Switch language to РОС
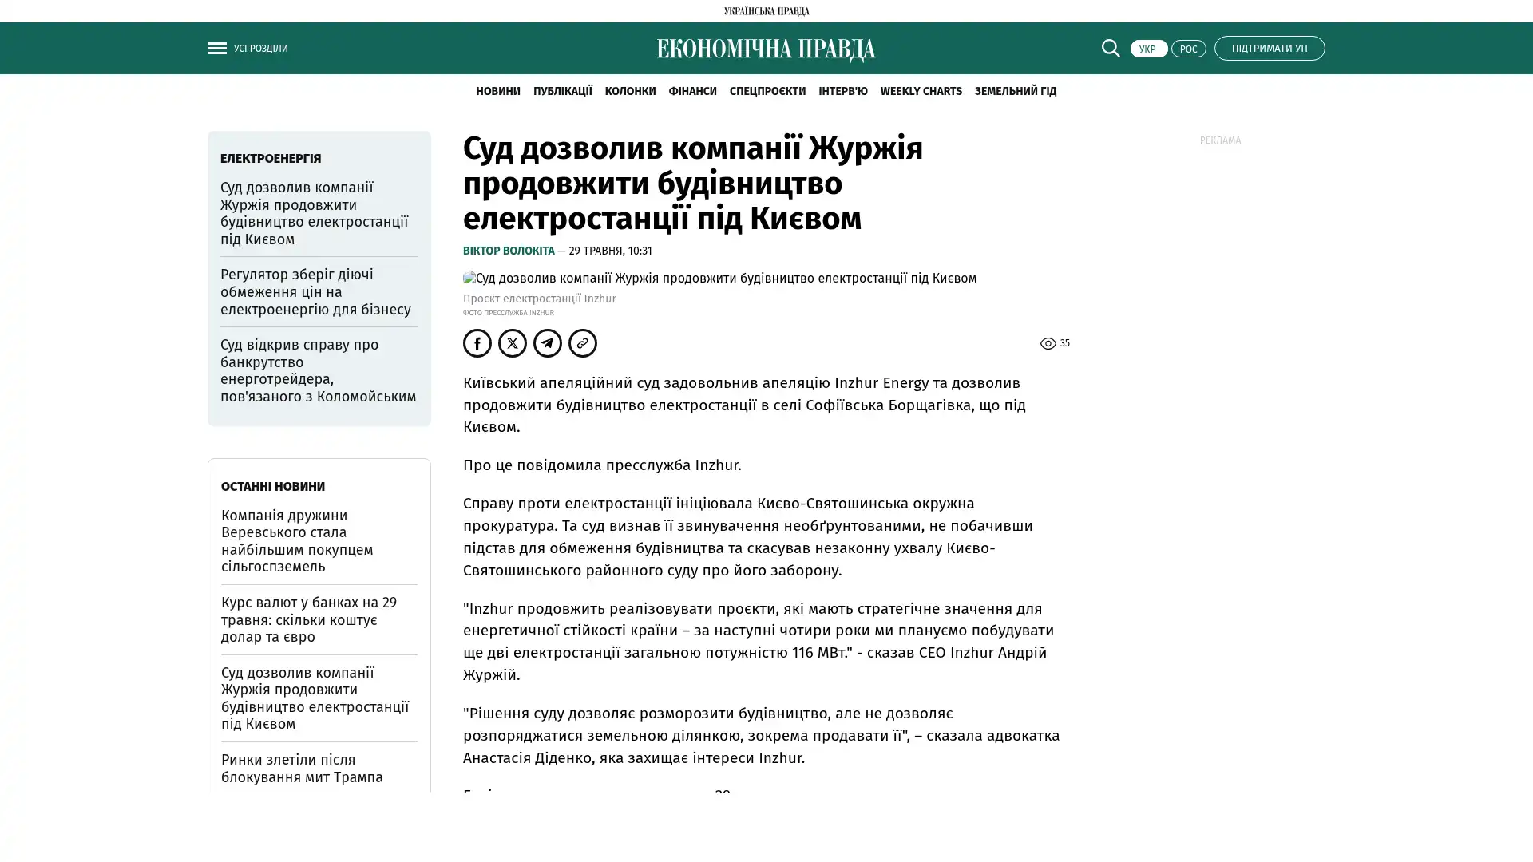1533x862 pixels. click(x=1188, y=49)
